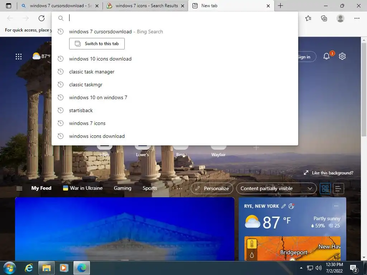Switch to list layout view icon

(338, 188)
